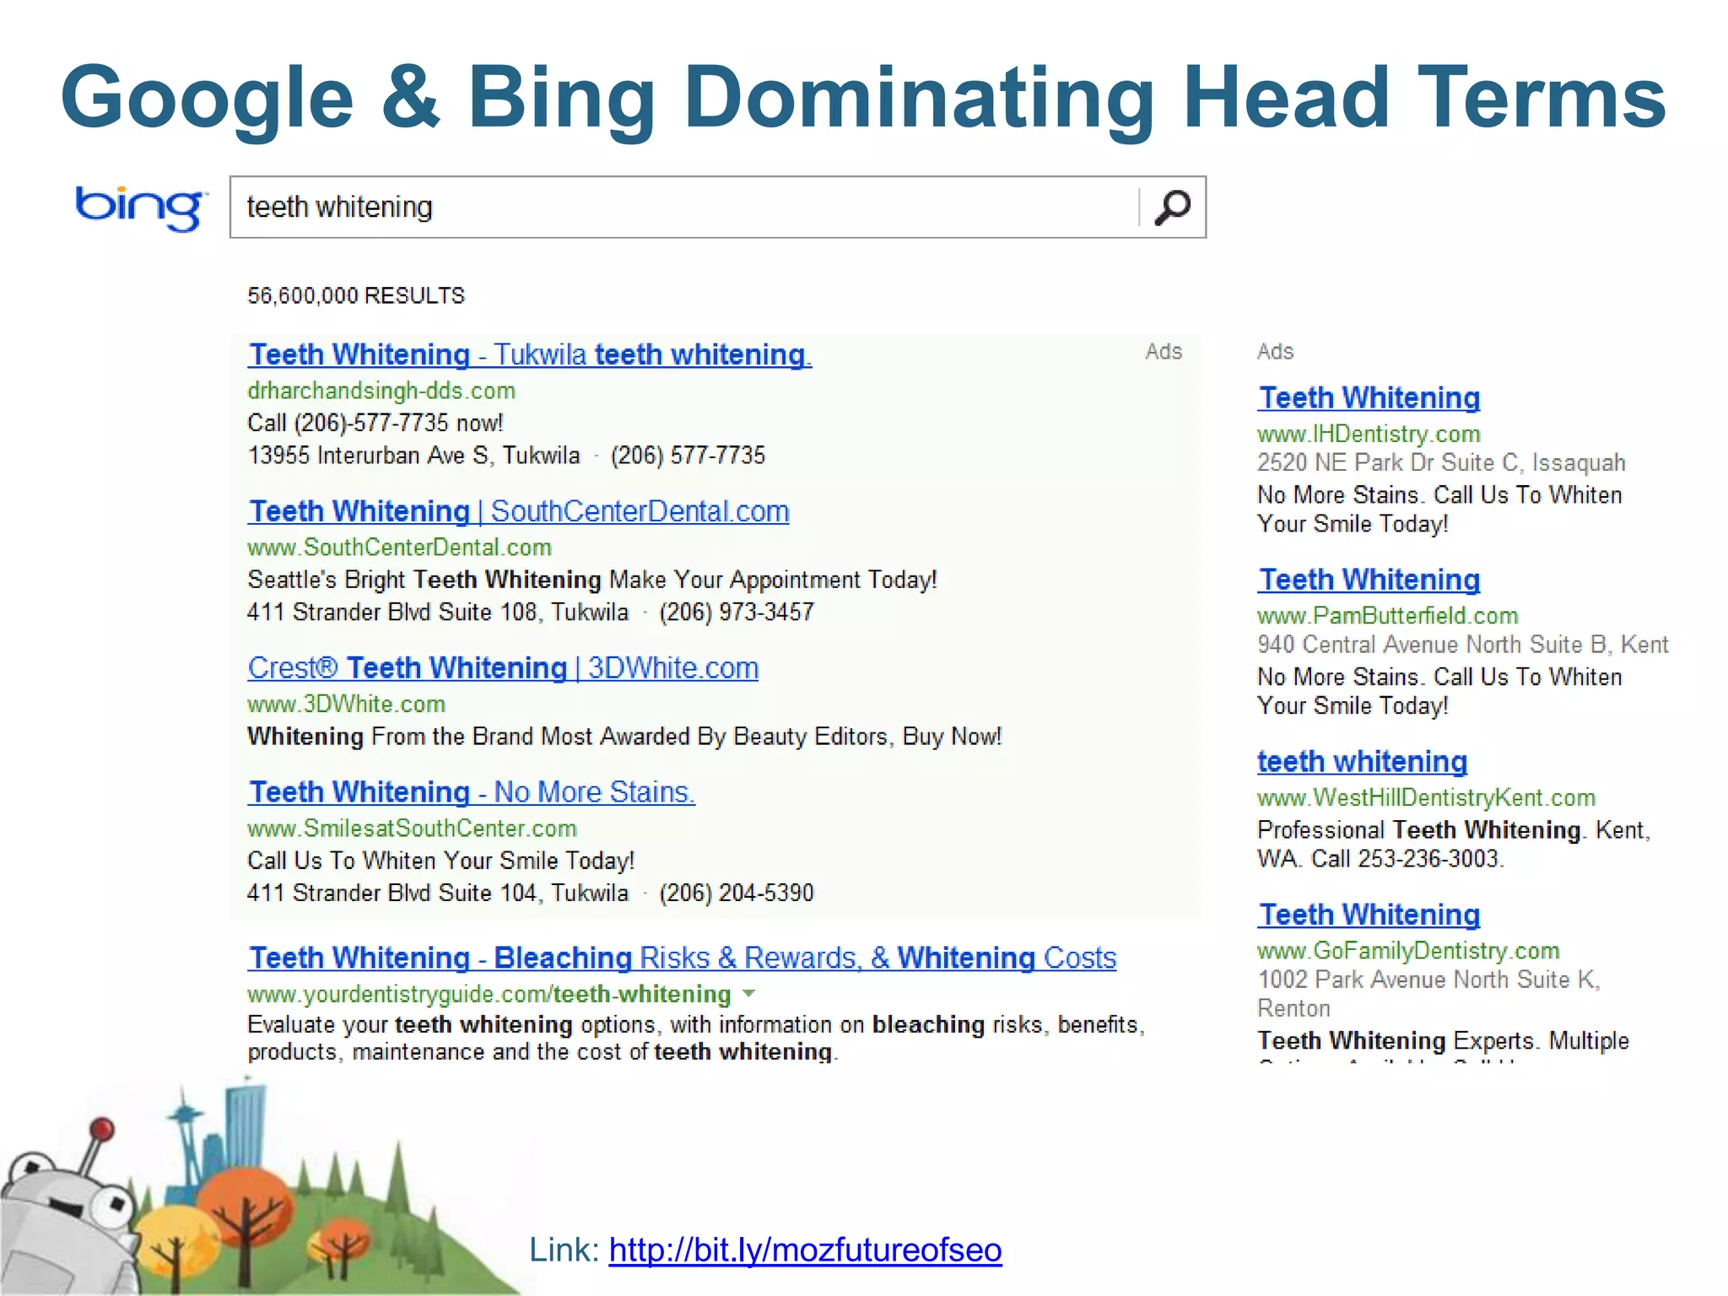This screenshot has width=1728, height=1296.
Task: Click the '411 Strander Blvd Suite 104, Tukwila' address
Action: pos(438,893)
